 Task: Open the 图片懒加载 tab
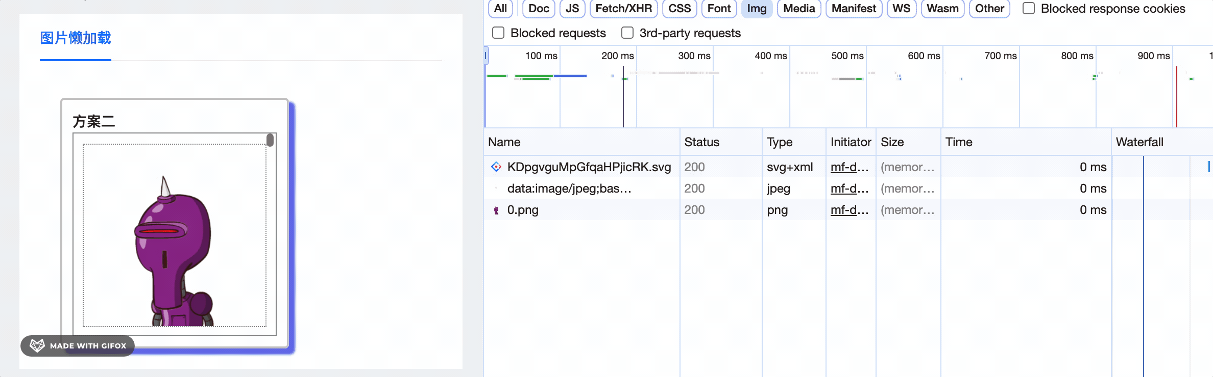point(76,38)
